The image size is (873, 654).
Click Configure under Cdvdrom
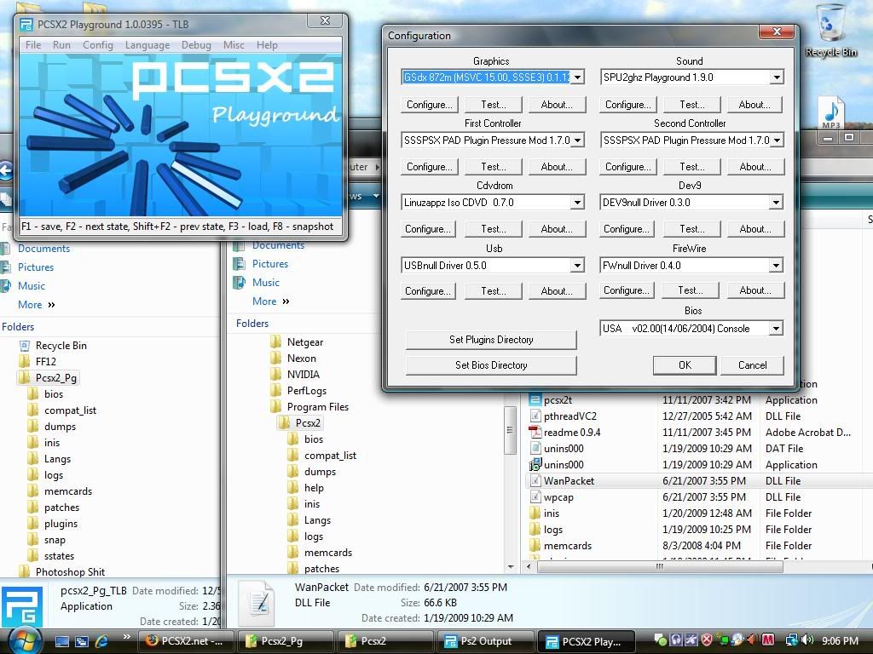[x=428, y=229]
